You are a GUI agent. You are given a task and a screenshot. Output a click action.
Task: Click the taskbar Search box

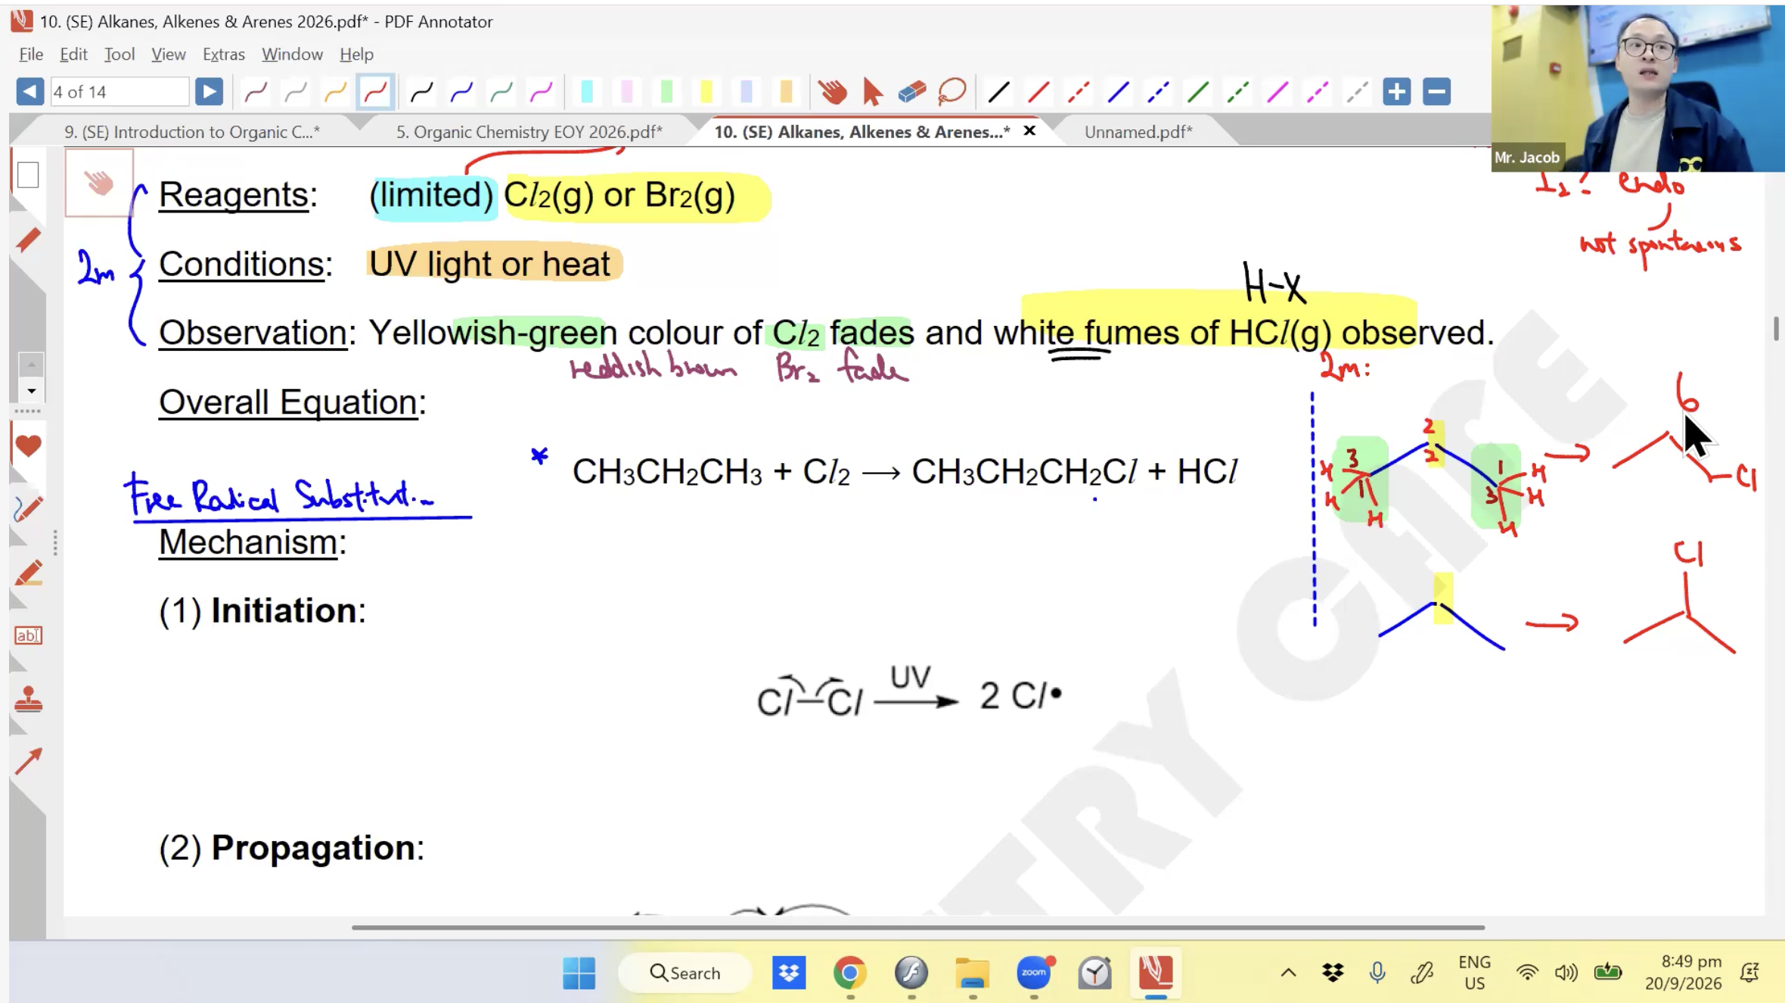click(685, 973)
